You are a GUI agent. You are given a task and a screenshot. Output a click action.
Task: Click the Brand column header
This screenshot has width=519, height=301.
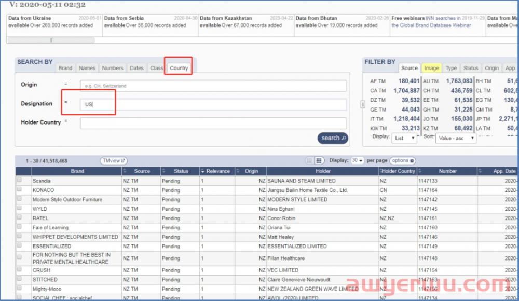click(x=77, y=171)
